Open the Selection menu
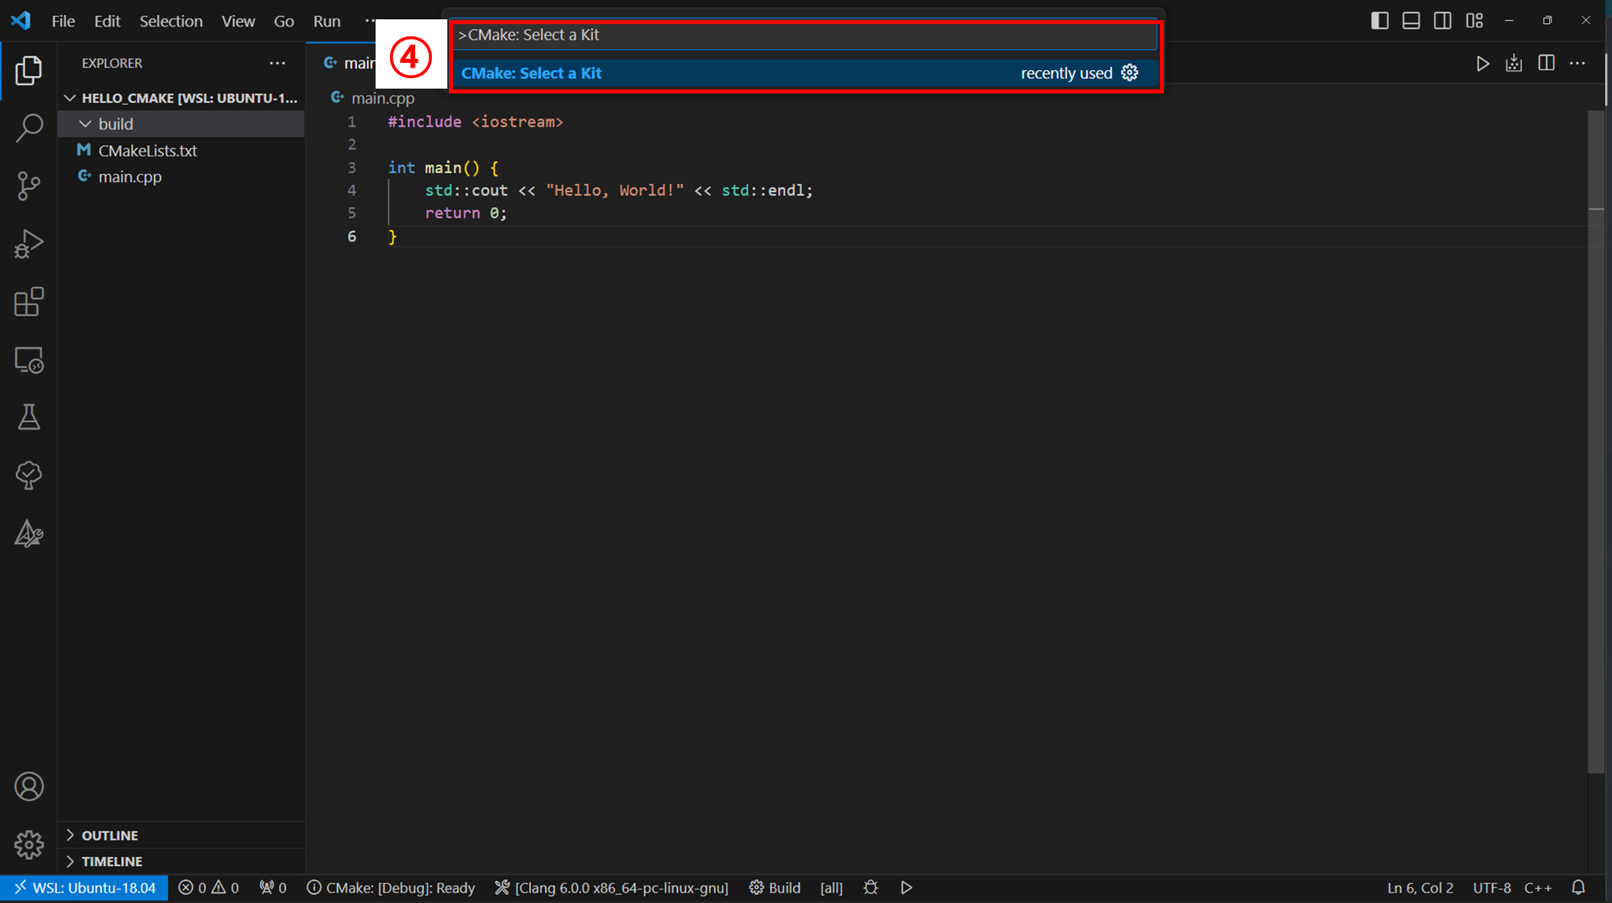Screen dimensions: 1612x903 [x=171, y=21]
